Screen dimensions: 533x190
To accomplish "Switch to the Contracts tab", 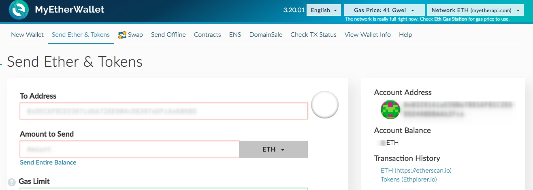I will click(x=207, y=35).
